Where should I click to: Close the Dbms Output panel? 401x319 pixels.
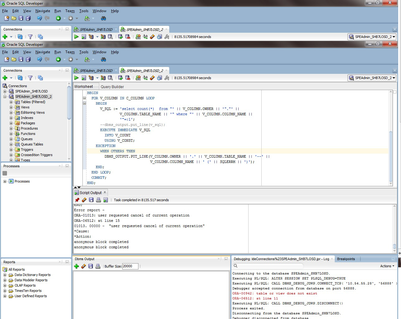219,259
